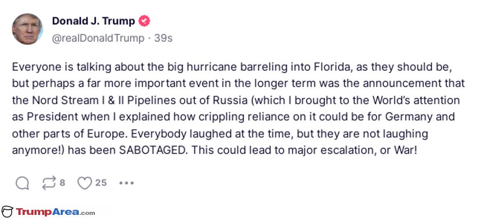Viewport: 484px width, 218px height.
Task: Open Donald J. Trump's profile avatar
Action: (27, 29)
